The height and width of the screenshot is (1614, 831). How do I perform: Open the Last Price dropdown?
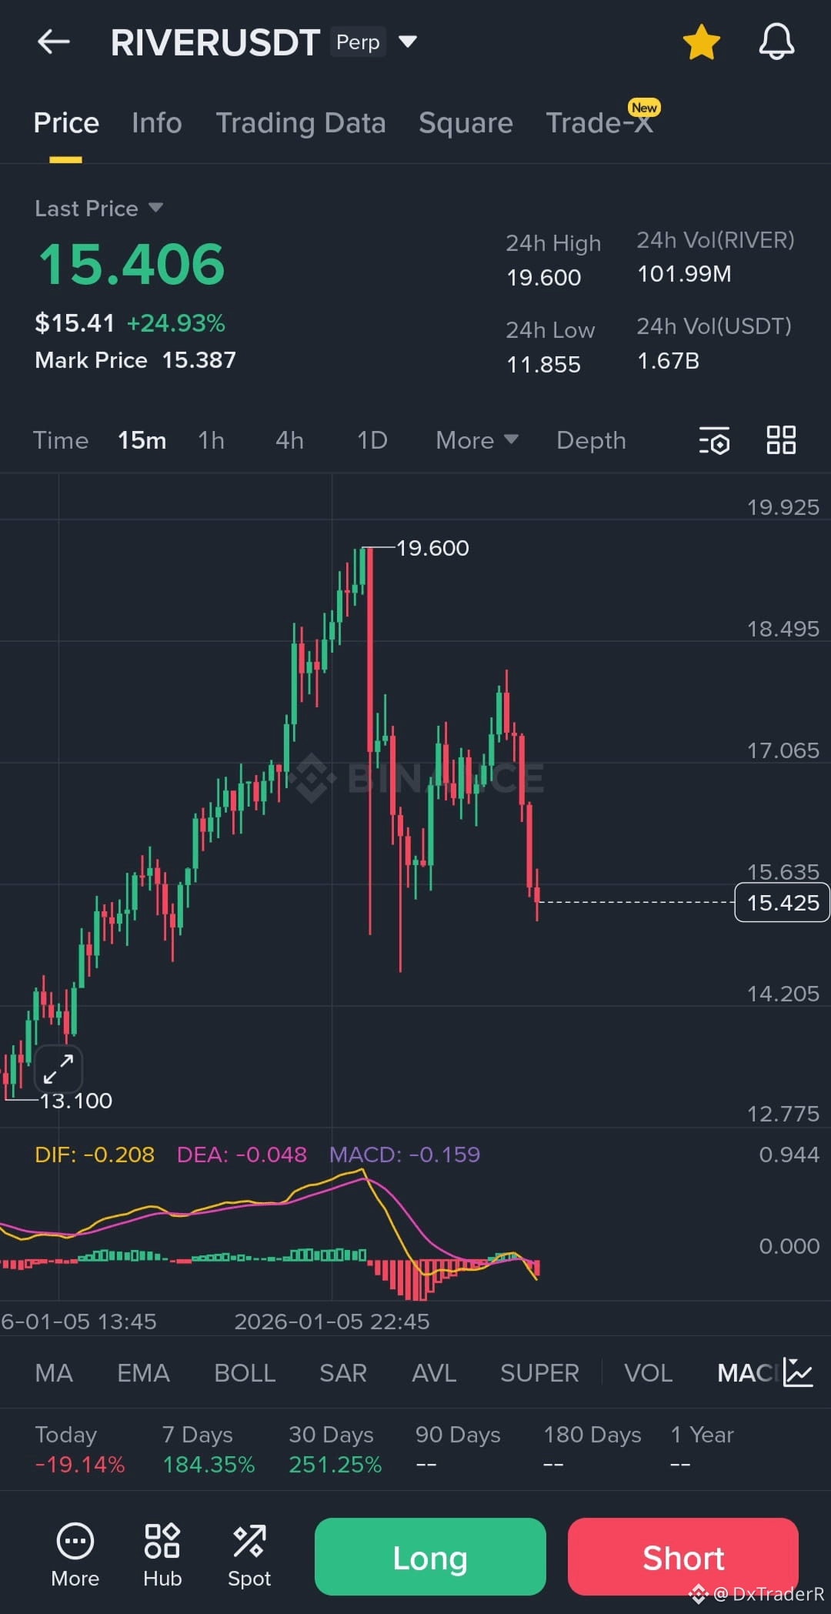(98, 208)
